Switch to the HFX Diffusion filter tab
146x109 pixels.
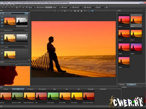(x=30, y=89)
